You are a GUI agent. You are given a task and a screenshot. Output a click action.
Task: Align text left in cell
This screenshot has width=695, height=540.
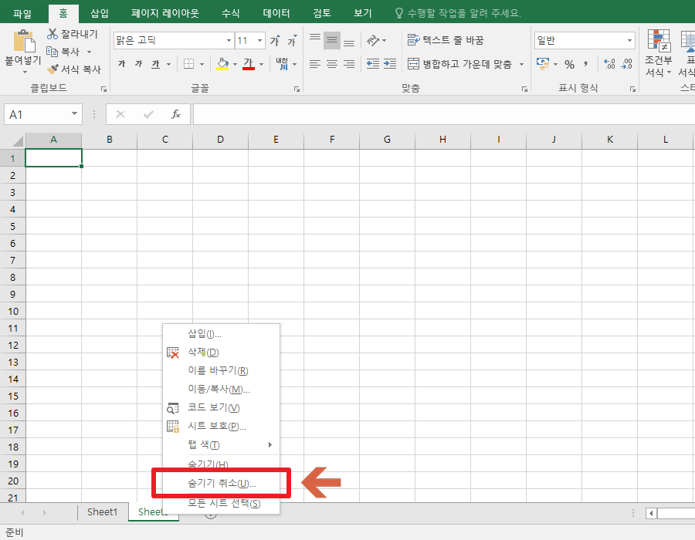[315, 64]
